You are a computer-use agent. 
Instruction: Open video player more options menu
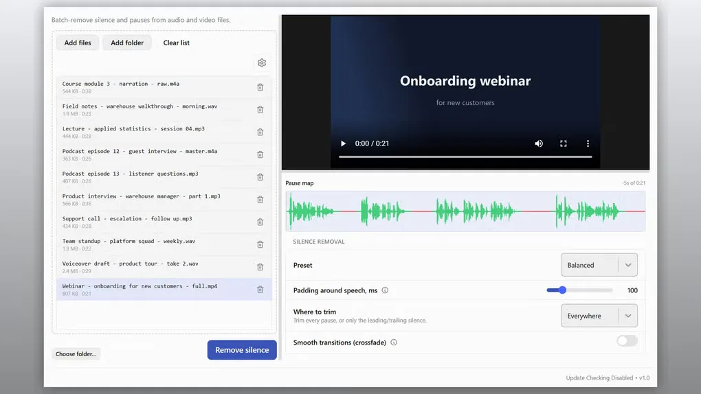[588, 143]
